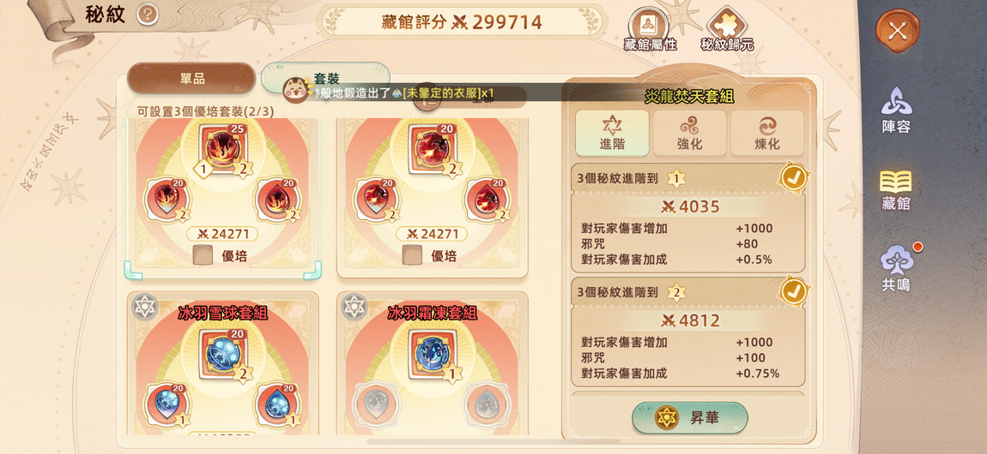This screenshot has width=987, height=454.
Task: Switch to the 單品 tab
Action: pos(191,79)
